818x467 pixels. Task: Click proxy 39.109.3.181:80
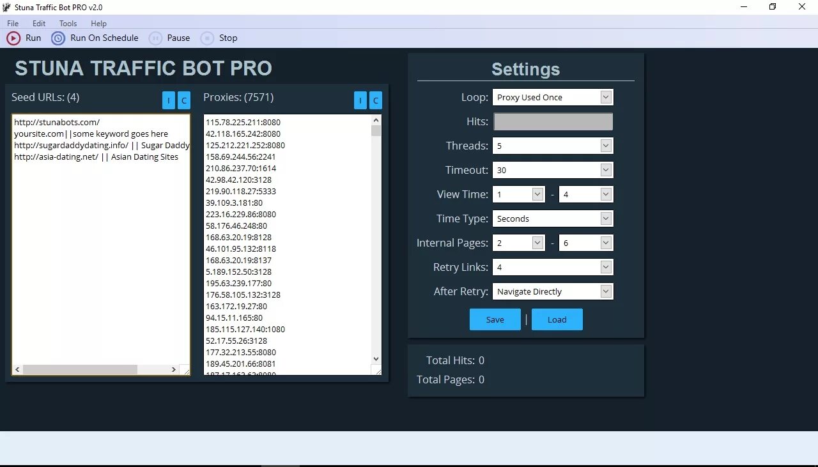click(234, 203)
